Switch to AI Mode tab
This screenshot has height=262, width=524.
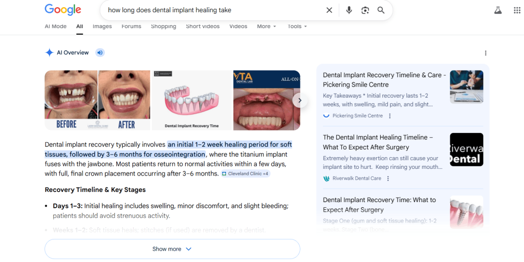click(x=55, y=27)
